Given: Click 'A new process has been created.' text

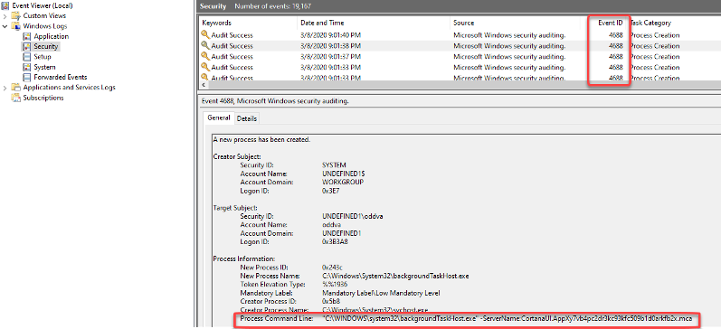Looking at the screenshot, I should click(x=261, y=139).
